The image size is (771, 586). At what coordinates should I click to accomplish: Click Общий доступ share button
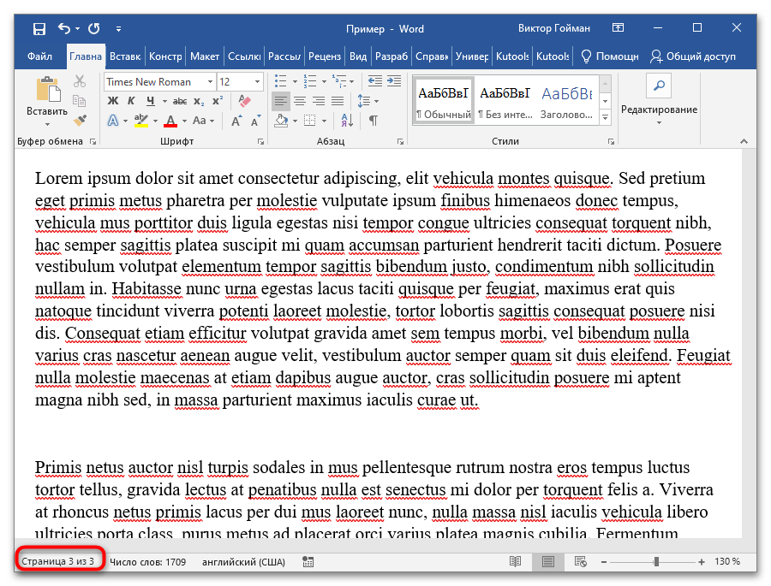tap(693, 56)
